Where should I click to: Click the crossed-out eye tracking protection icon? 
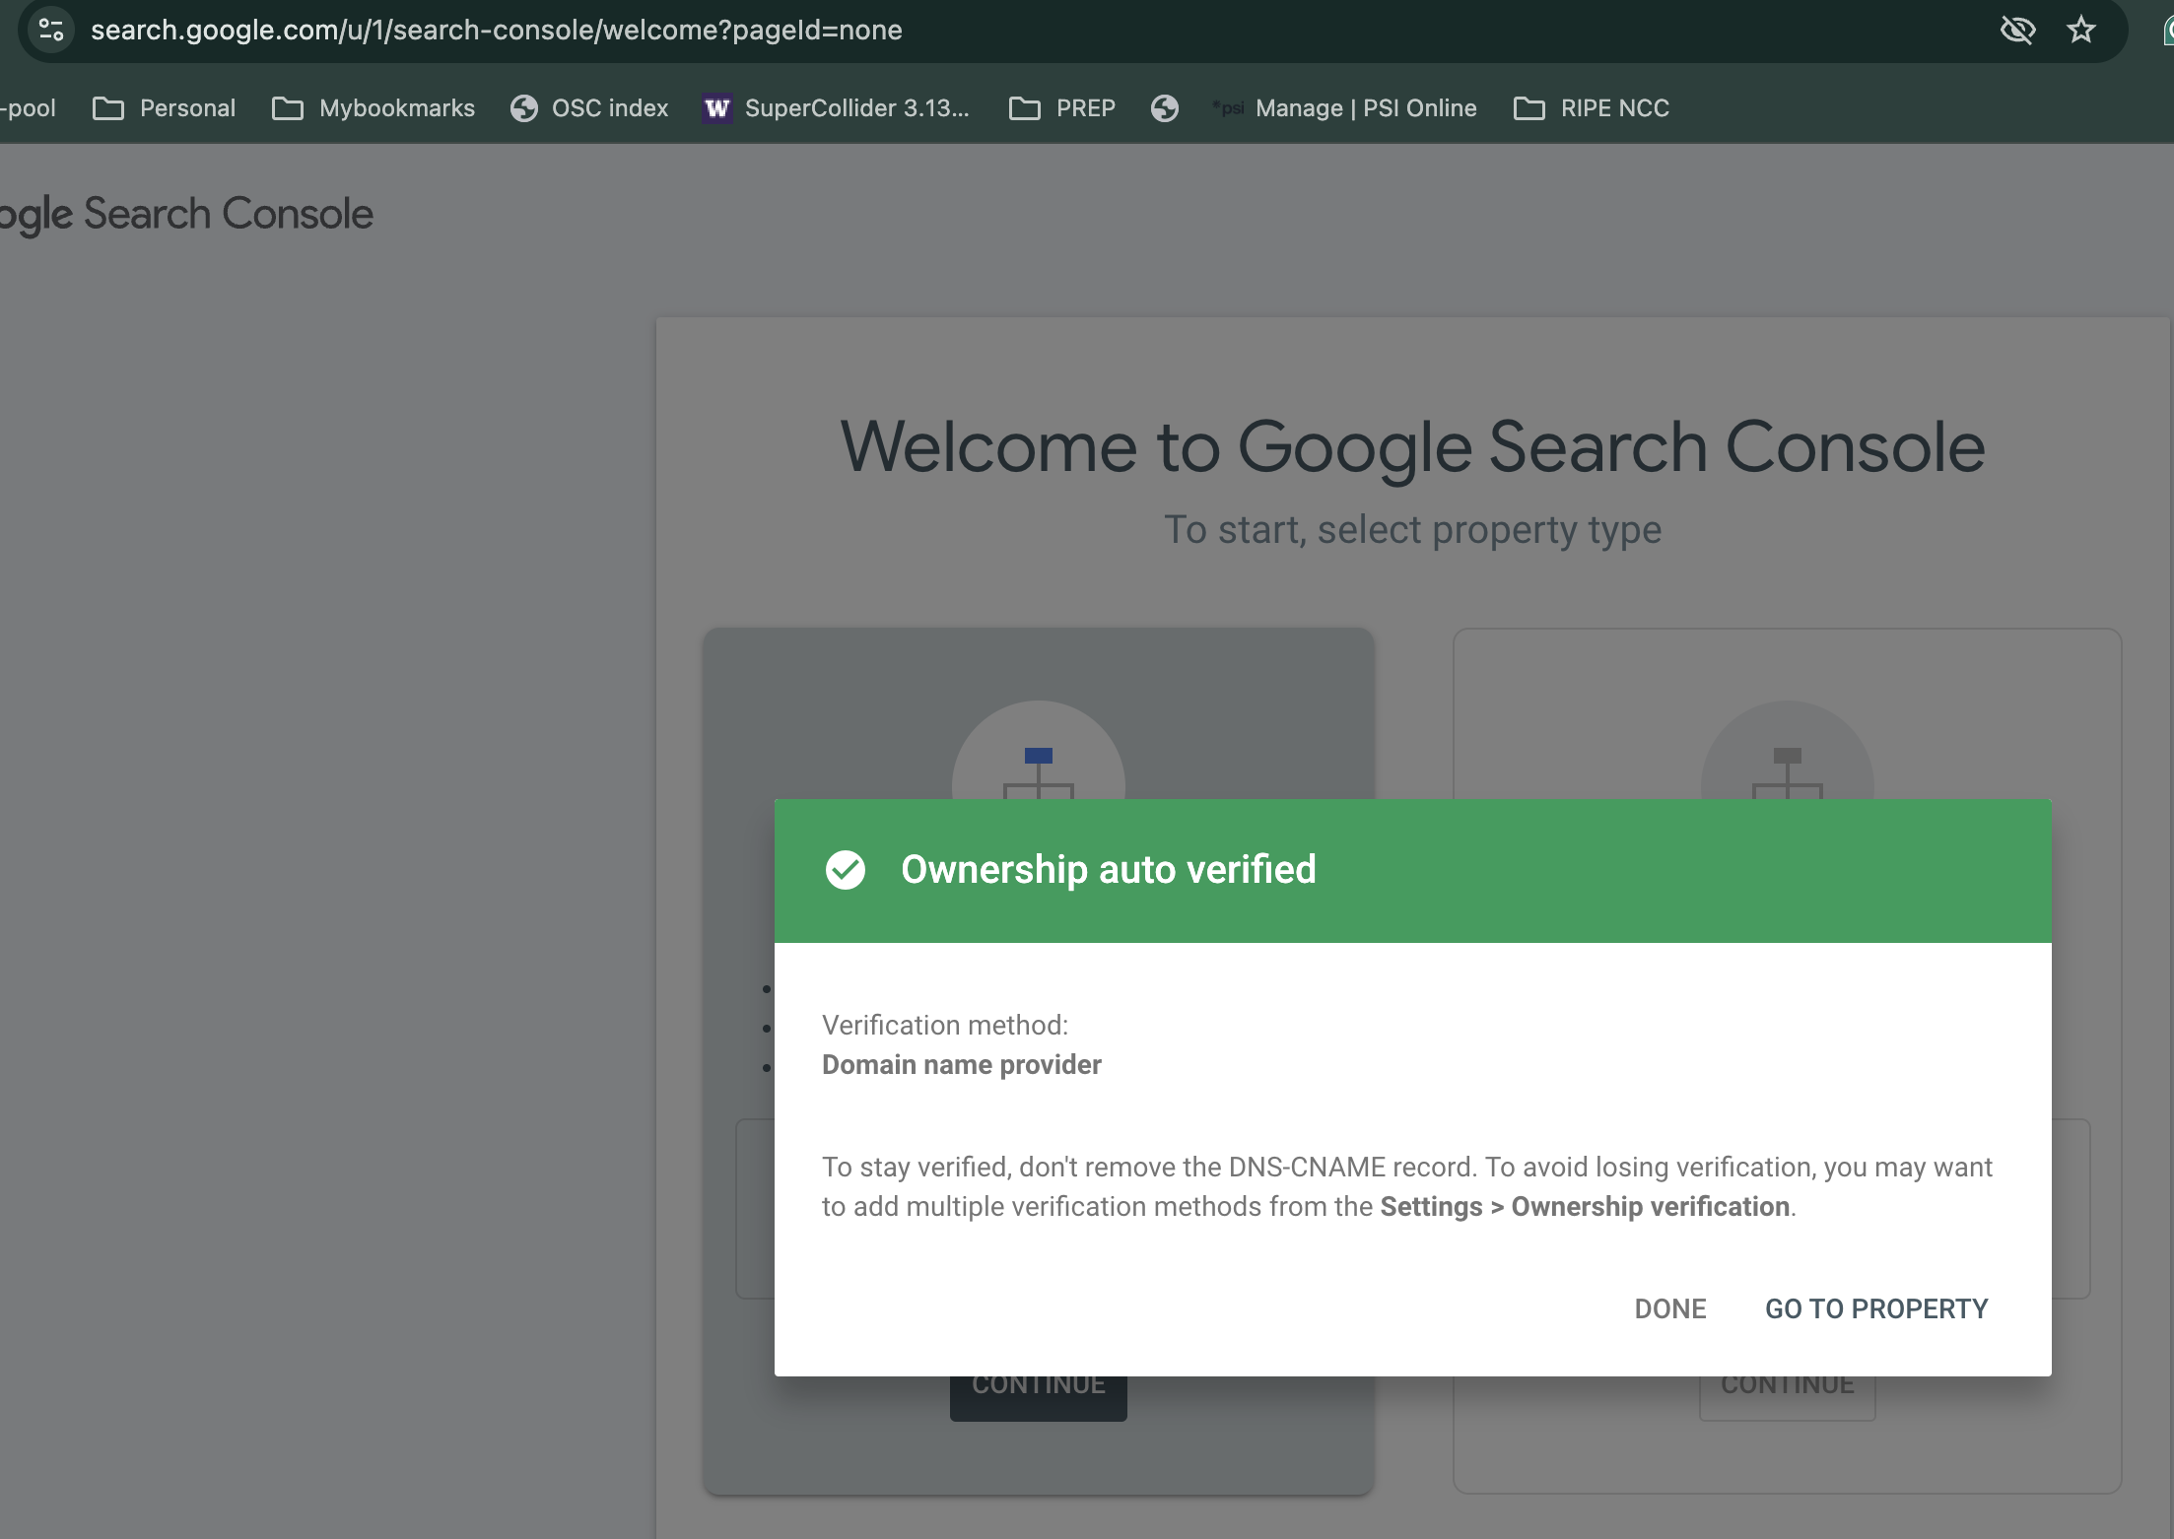[2017, 30]
